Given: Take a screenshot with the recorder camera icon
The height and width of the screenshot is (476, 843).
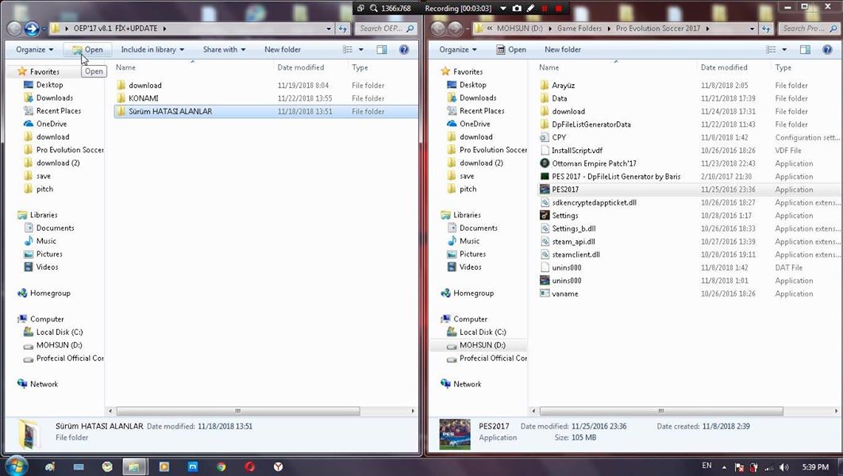Looking at the screenshot, I should pos(517,8).
